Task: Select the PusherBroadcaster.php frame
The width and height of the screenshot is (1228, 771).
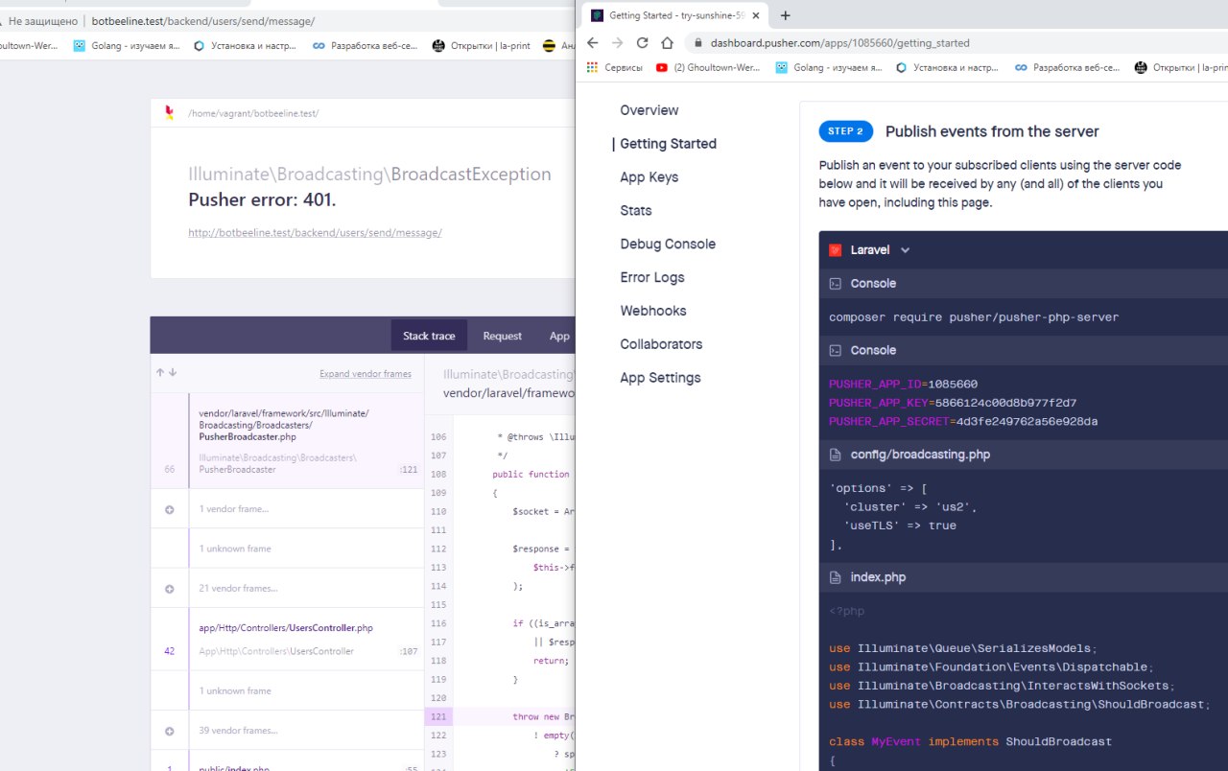Action: pyautogui.click(x=287, y=441)
